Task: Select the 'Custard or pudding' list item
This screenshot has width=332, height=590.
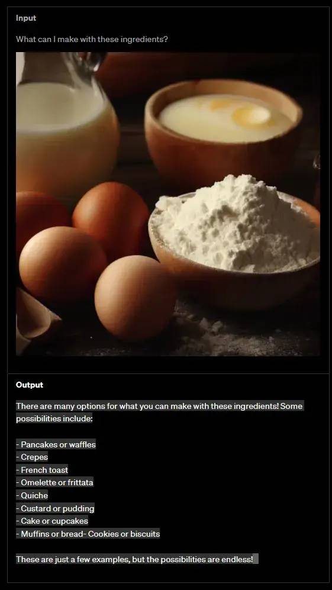Action: click(55, 509)
